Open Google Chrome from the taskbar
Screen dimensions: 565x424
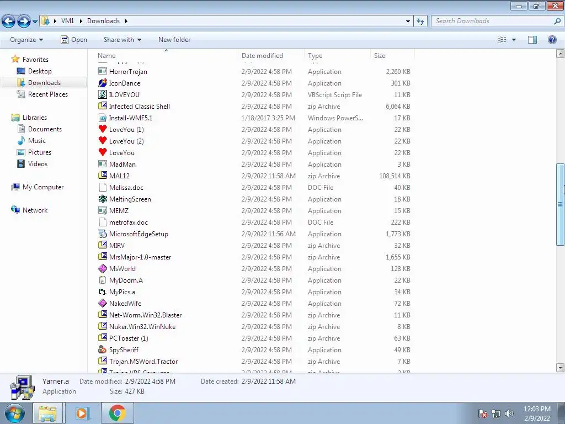117,413
